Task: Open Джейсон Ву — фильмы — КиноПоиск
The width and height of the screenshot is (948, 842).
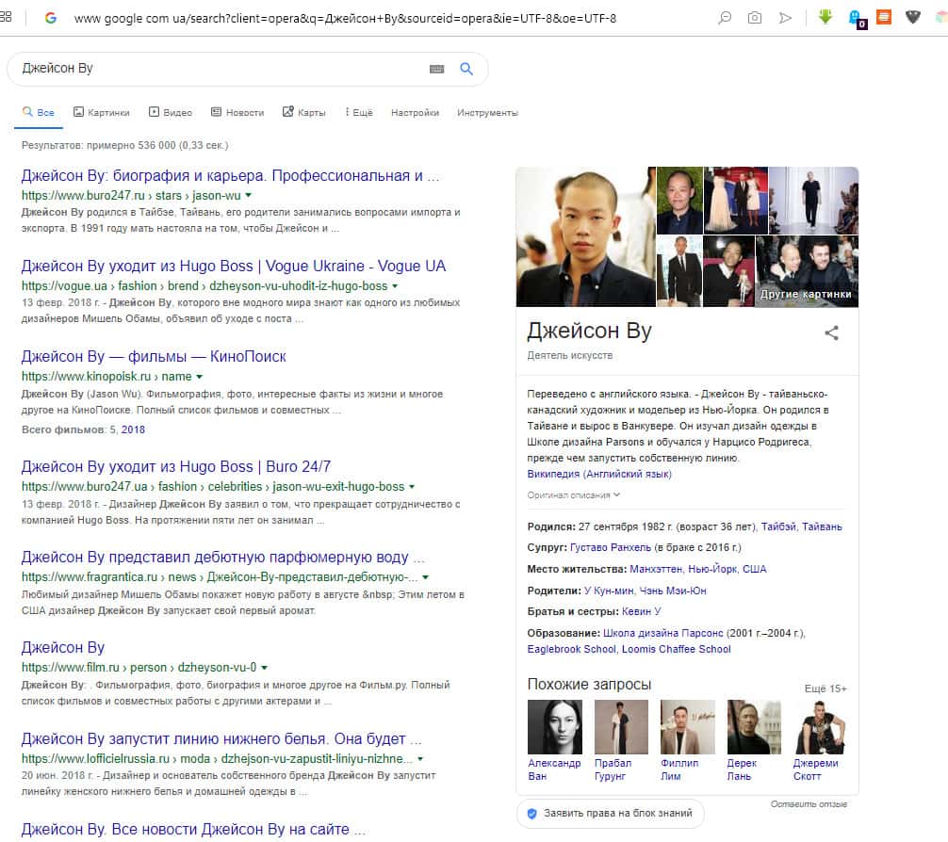Action: pos(154,357)
